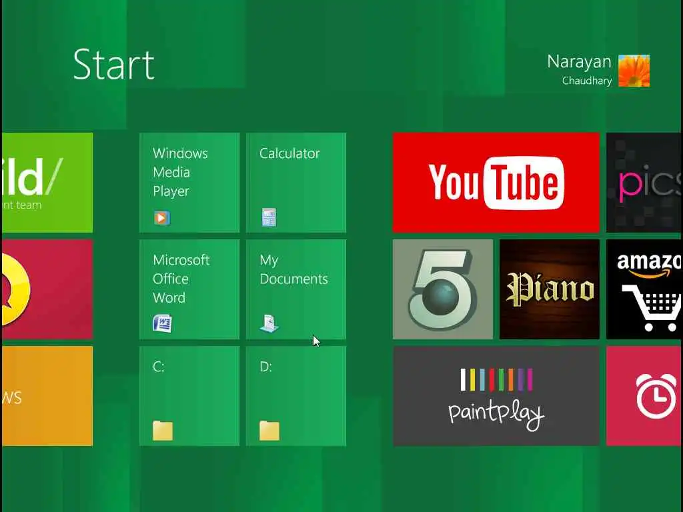Image resolution: width=683 pixels, height=512 pixels.
Task: Click the Calculator tile label
Action: (289, 153)
